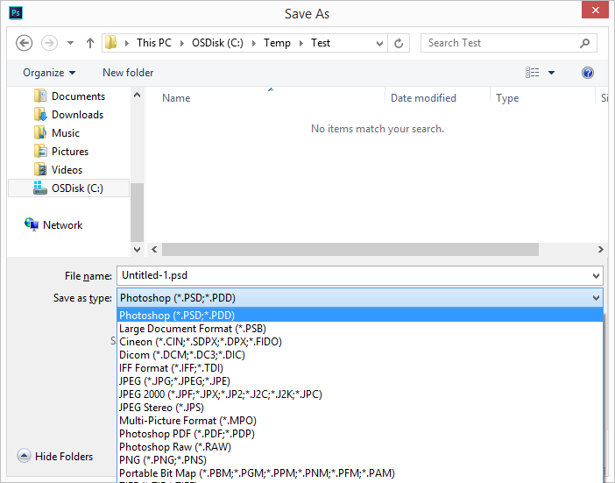
Task: Select This PC in the address path
Action: pos(154,43)
